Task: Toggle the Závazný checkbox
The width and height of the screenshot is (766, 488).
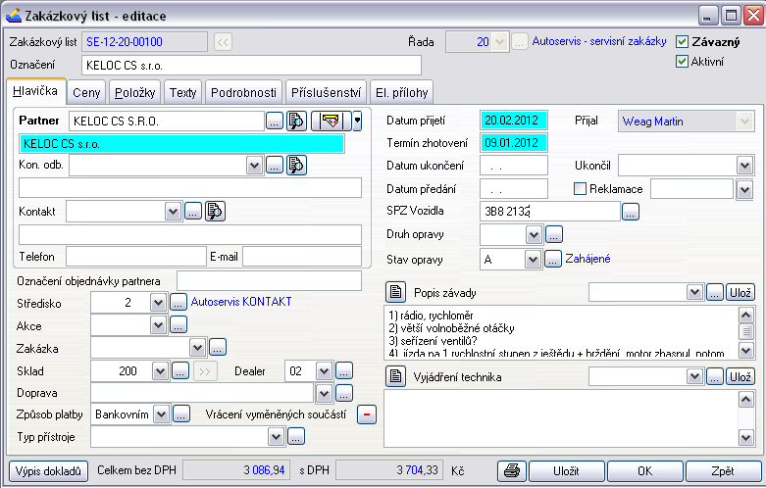Action: point(683,42)
